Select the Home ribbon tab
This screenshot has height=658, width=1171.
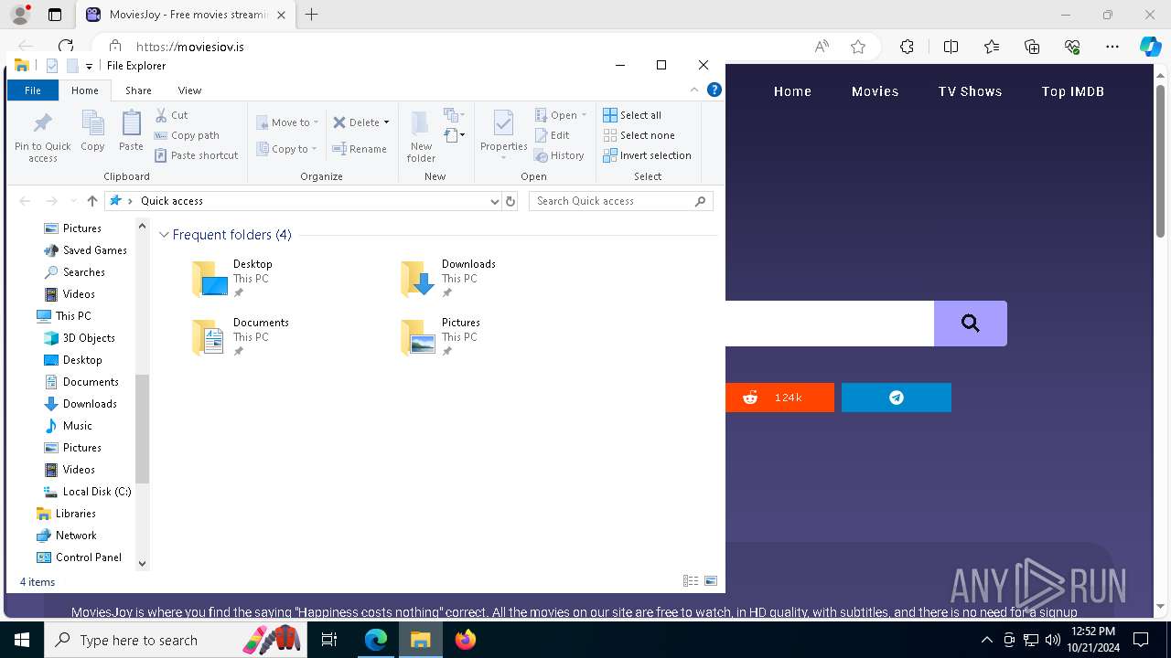[85, 90]
